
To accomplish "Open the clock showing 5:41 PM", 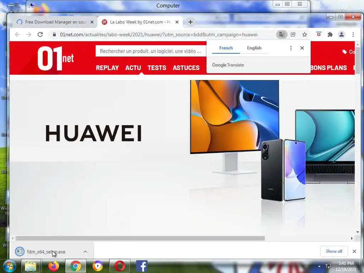I will [346, 266].
